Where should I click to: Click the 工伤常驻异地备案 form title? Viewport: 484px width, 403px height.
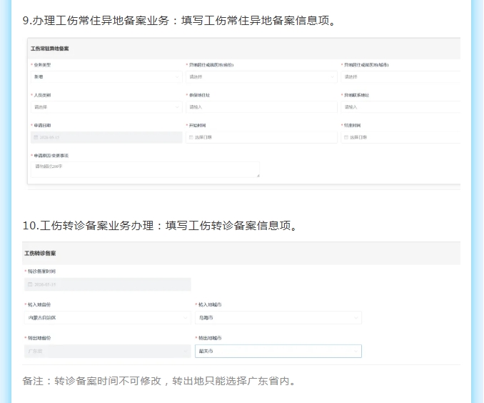[50, 49]
